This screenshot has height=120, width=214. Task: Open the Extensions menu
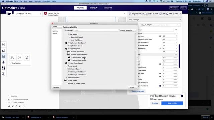pos(46,1)
